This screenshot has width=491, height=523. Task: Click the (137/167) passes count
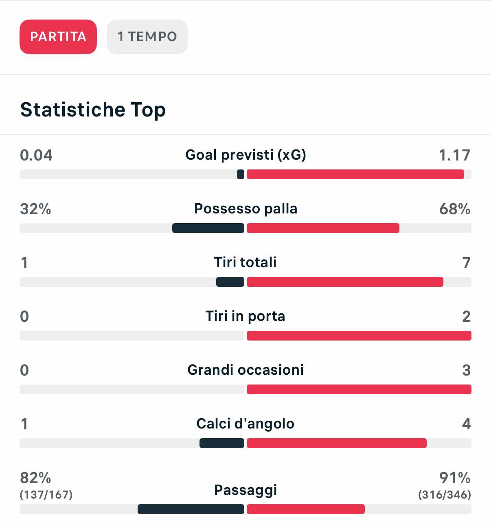pos(46,494)
